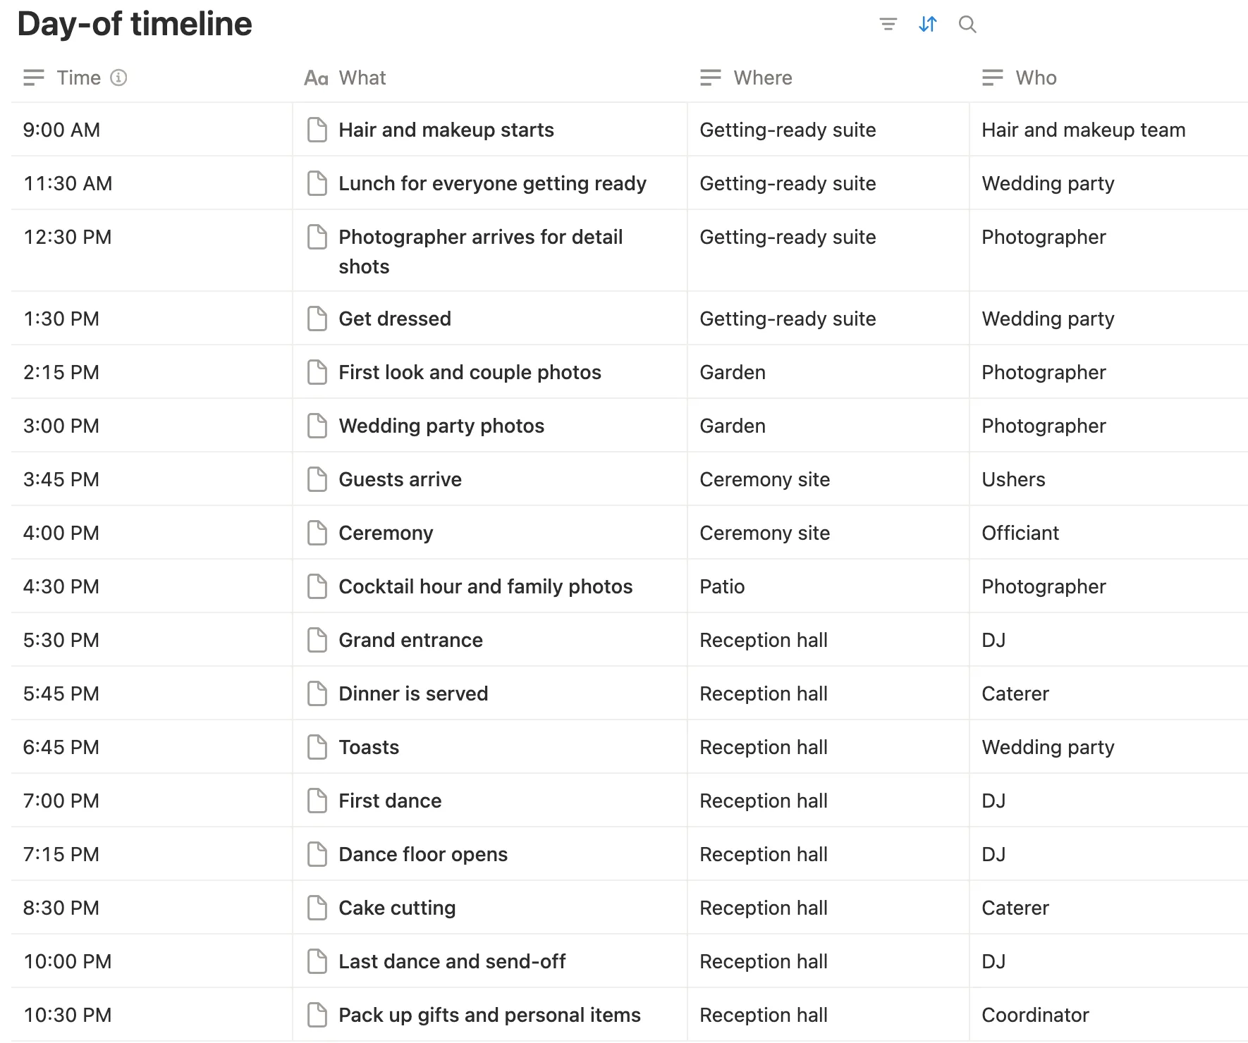Click page icon for Hair and makeup starts
The image size is (1248, 1043).
pos(317,130)
